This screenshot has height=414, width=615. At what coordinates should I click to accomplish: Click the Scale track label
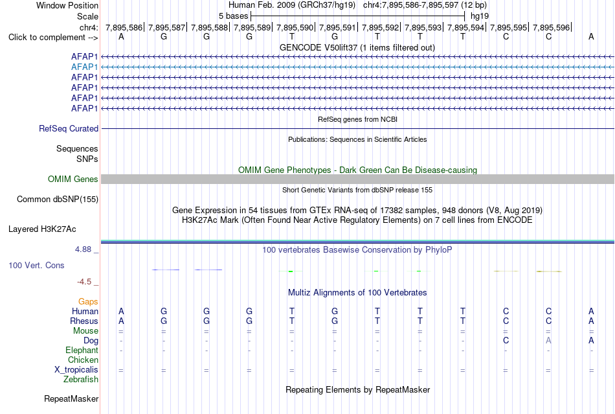pos(87,16)
